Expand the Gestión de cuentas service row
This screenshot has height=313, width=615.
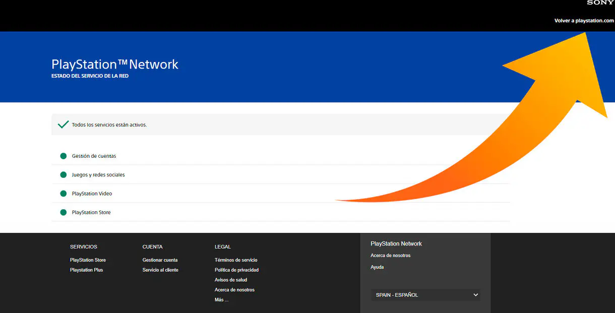coord(280,156)
